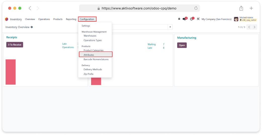Viewport: 262px width, 135px height.
Task: Open a new browser tab with plus icon
Action: pos(251,8)
